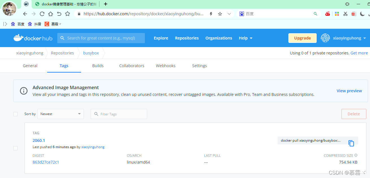Image resolution: width=370 pixels, height=178 pixels.
Task: Click the green search magnifier icon
Action: pyautogui.click(x=315, y=14)
